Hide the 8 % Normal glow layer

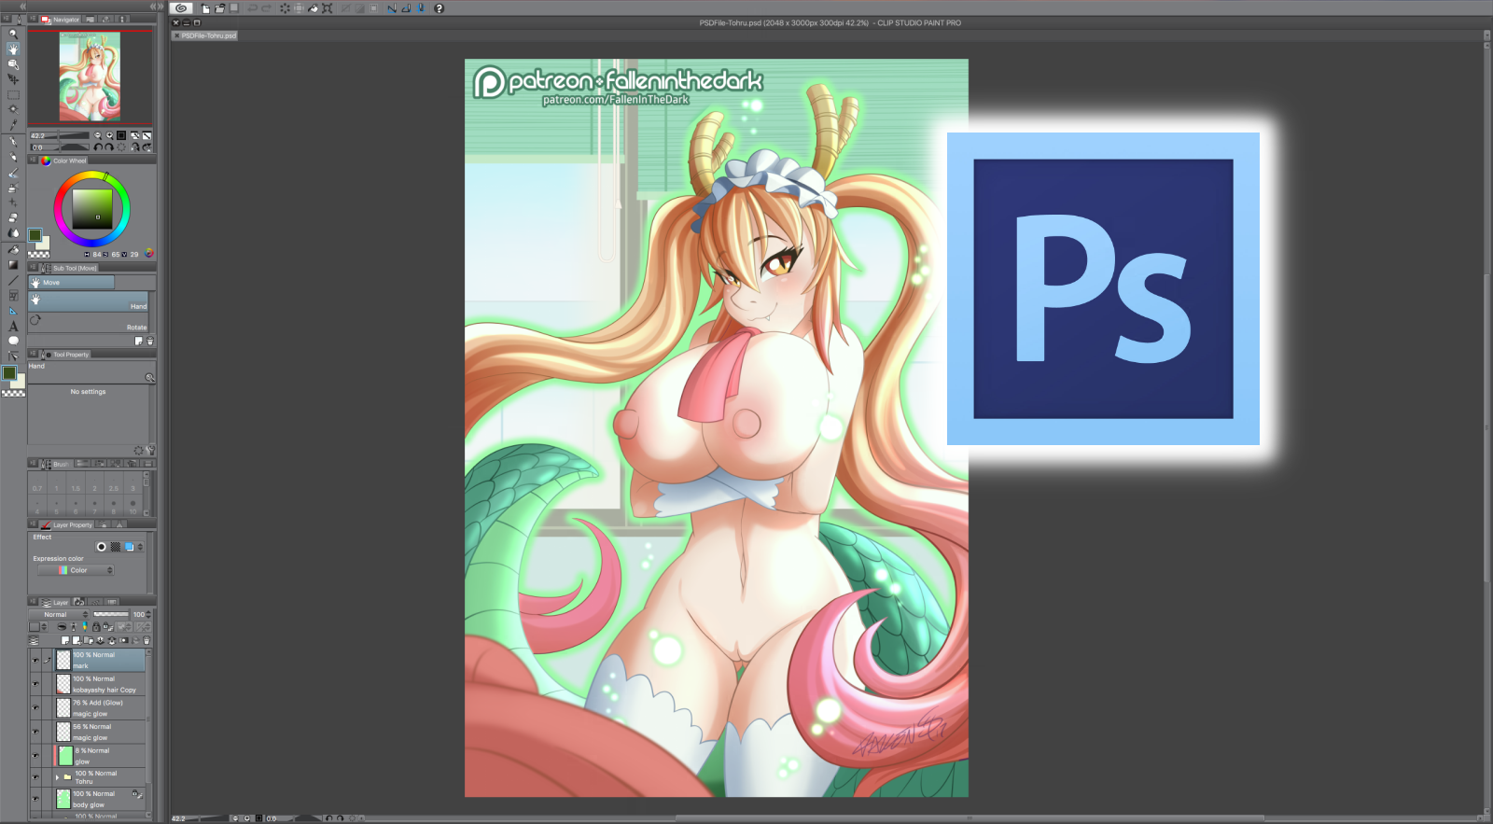(x=35, y=756)
